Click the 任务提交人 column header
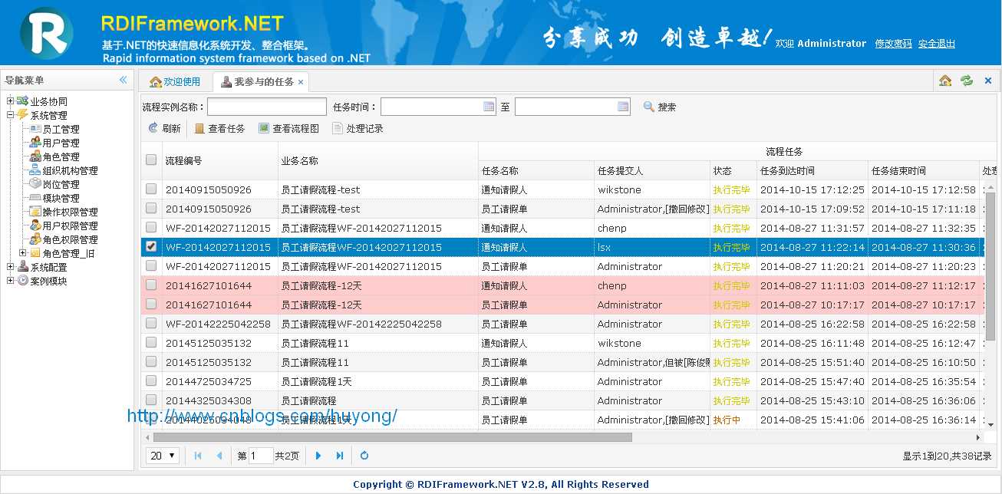This screenshot has height=494, width=1002. tap(651, 170)
